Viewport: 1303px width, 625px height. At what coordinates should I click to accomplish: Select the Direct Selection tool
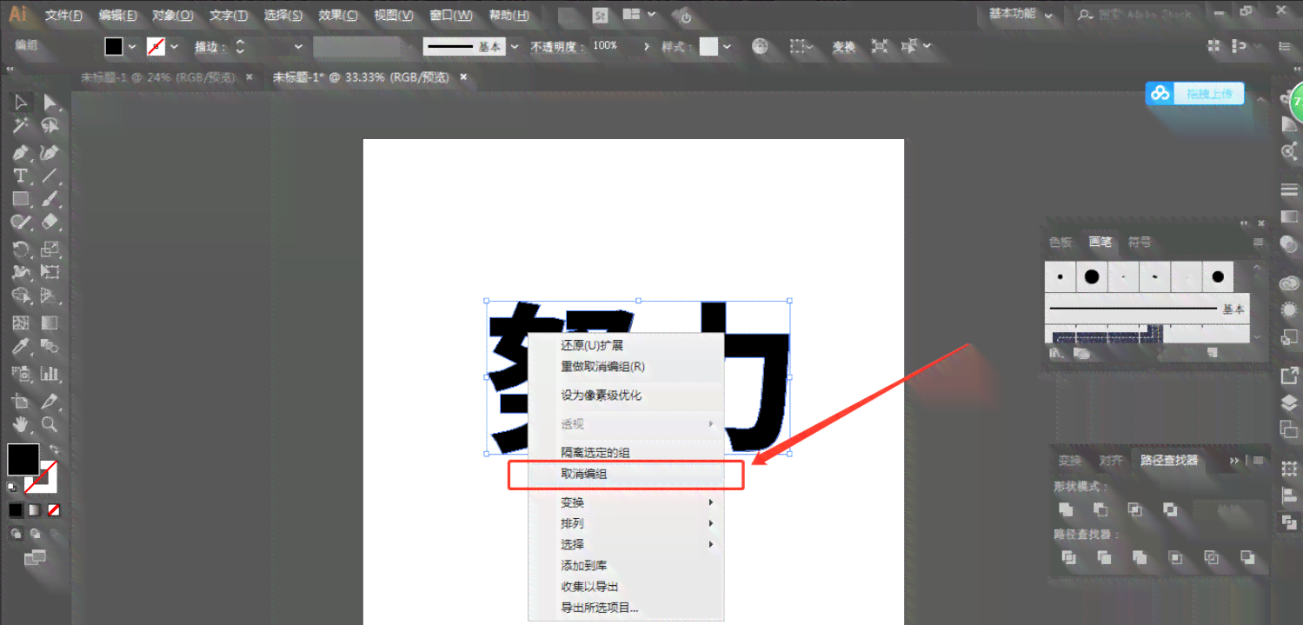50,103
